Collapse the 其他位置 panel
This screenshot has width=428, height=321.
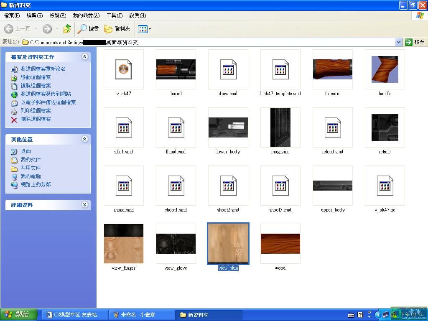pos(84,139)
